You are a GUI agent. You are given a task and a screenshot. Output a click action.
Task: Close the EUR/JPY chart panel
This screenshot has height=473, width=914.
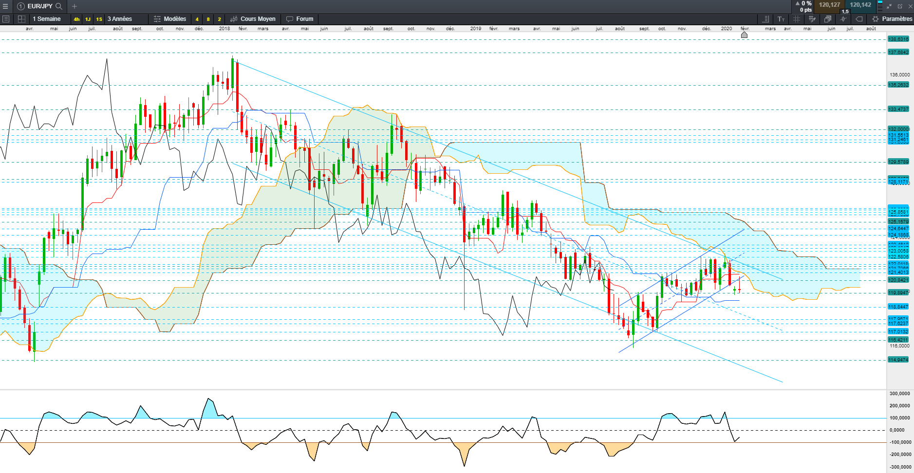910,6
